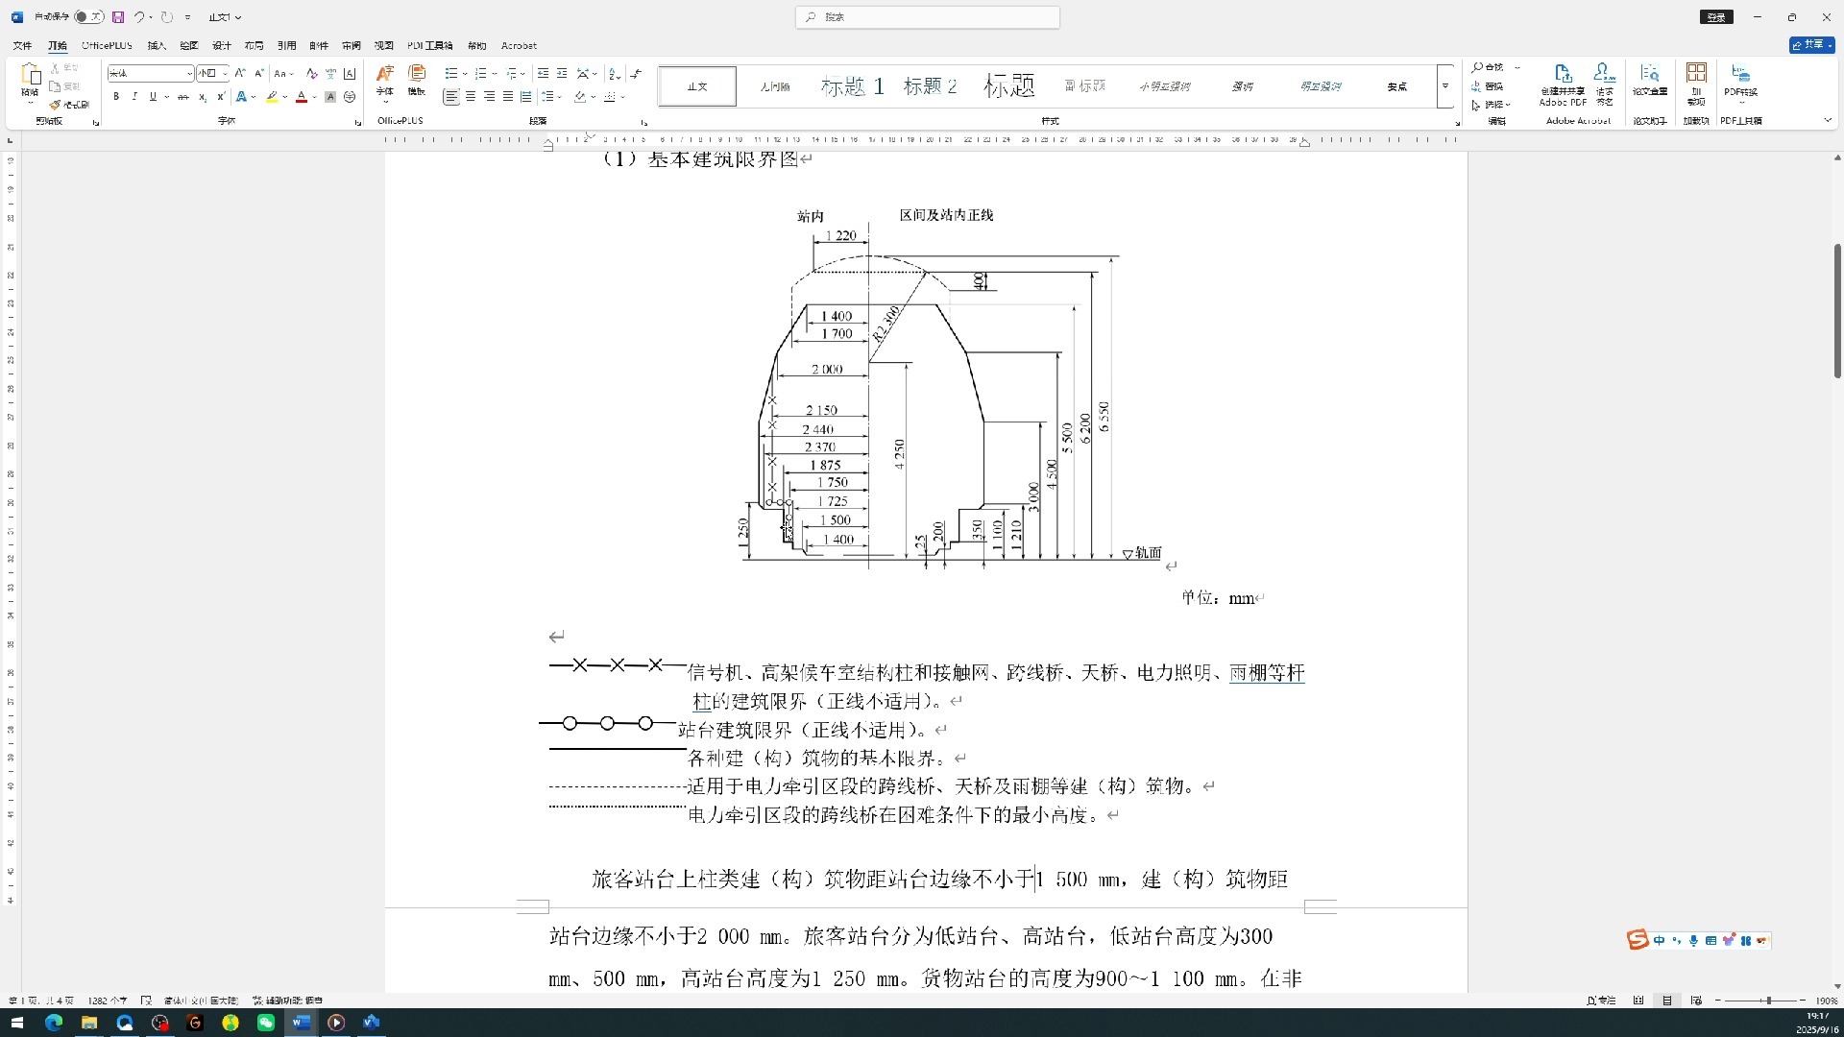Open the font size dropdown
Viewport: 1844px width, 1037px height.
(225, 73)
